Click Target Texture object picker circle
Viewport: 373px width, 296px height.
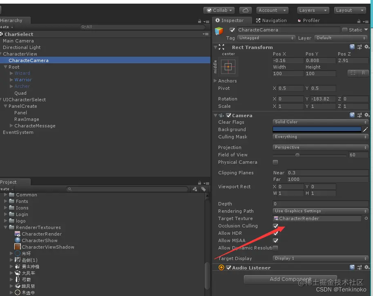366,218
